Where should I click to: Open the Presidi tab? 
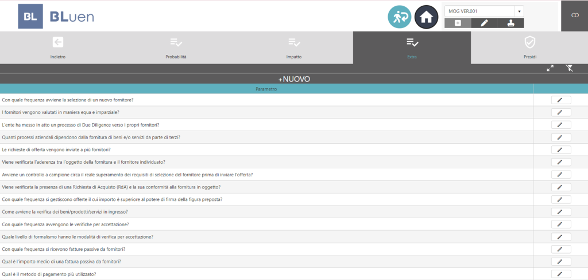coord(529,48)
